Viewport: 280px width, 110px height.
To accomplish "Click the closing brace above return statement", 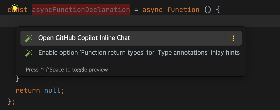I will (18, 78).
